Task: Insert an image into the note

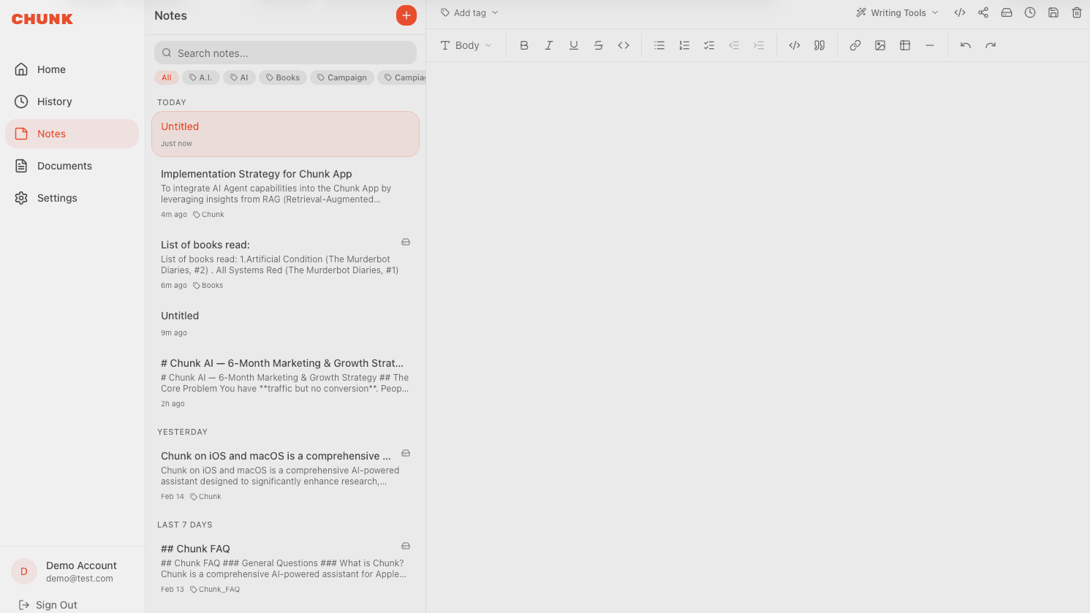Action: click(879, 45)
